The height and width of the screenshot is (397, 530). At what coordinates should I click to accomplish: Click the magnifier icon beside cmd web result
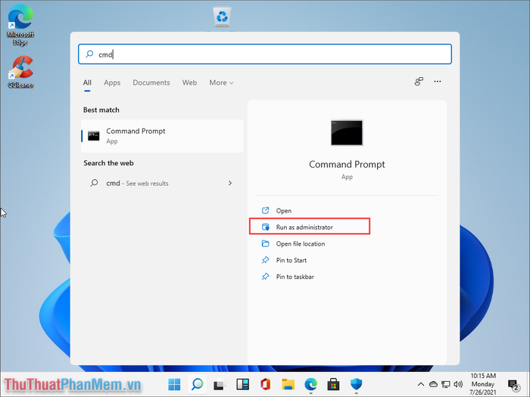[95, 183]
